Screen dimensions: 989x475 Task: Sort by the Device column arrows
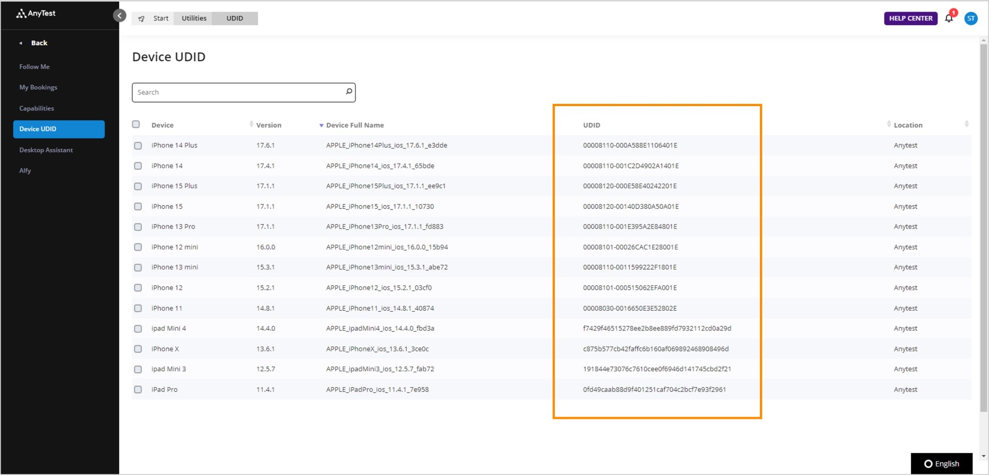pos(251,124)
